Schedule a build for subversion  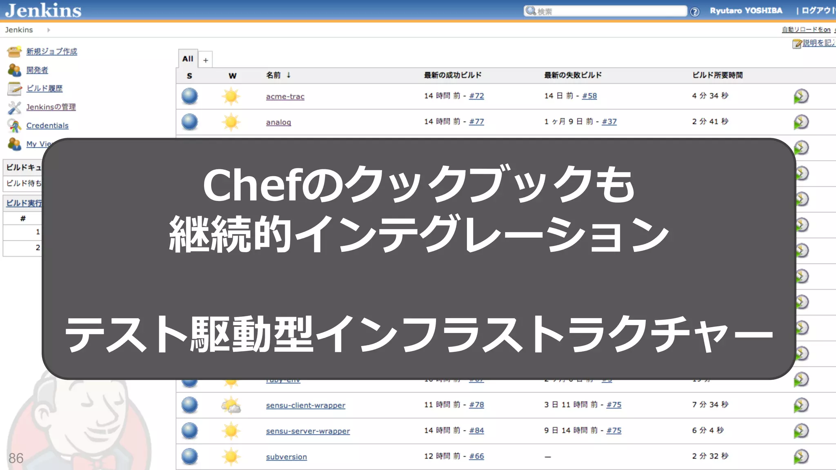(801, 457)
